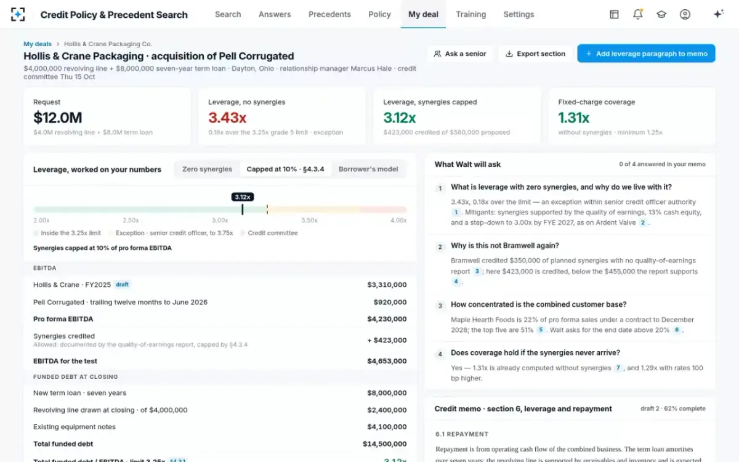The height and width of the screenshot is (462, 739).
Task: Click Total funded debt $14,500,000 value
Action: tap(384, 444)
